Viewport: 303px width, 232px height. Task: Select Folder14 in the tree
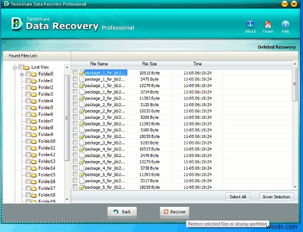point(47,168)
